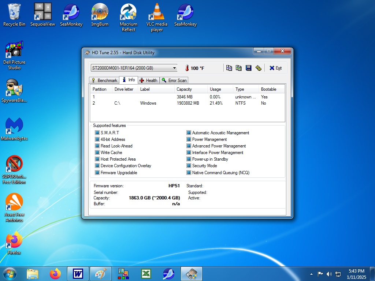Toggle Device Configuration Overlay checkbox
Viewport: 375px width, 281px height.
coord(97,166)
